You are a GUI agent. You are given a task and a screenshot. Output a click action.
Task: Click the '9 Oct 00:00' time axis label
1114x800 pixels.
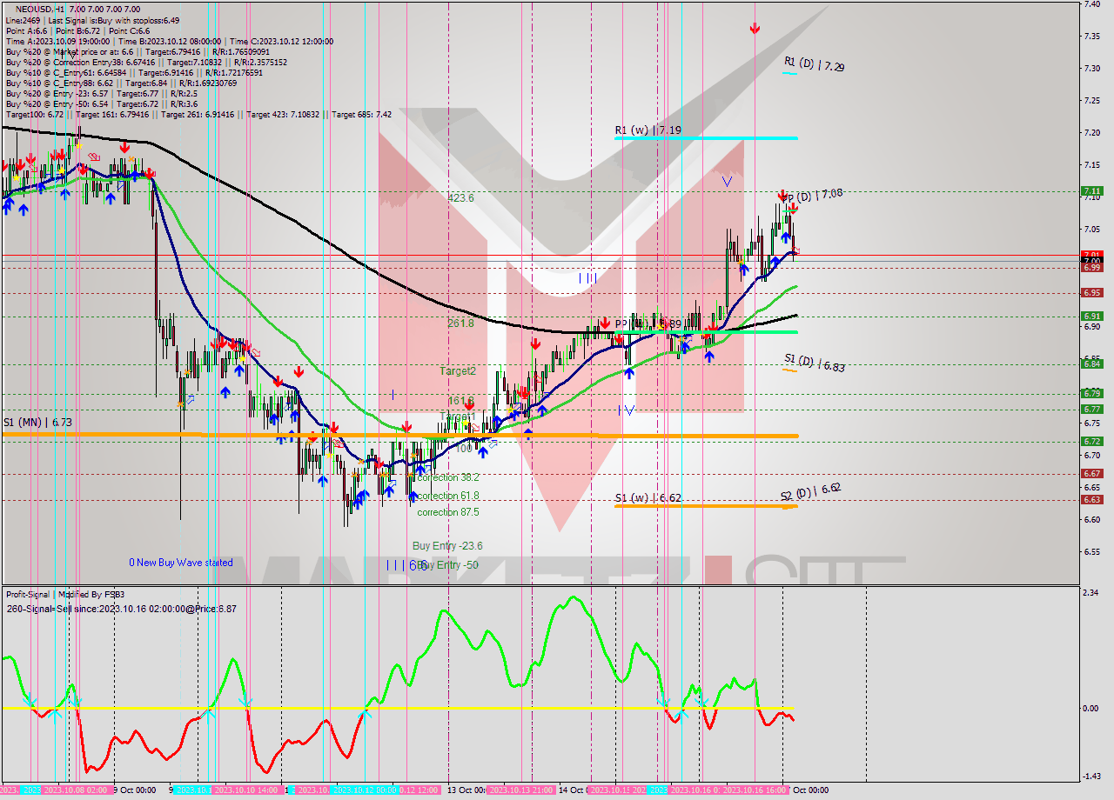(135, 790)
